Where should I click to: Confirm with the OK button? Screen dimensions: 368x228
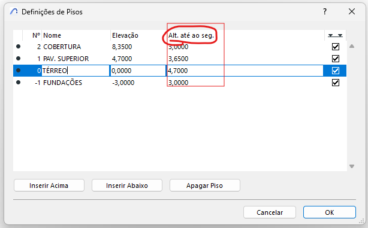point(330,212)
